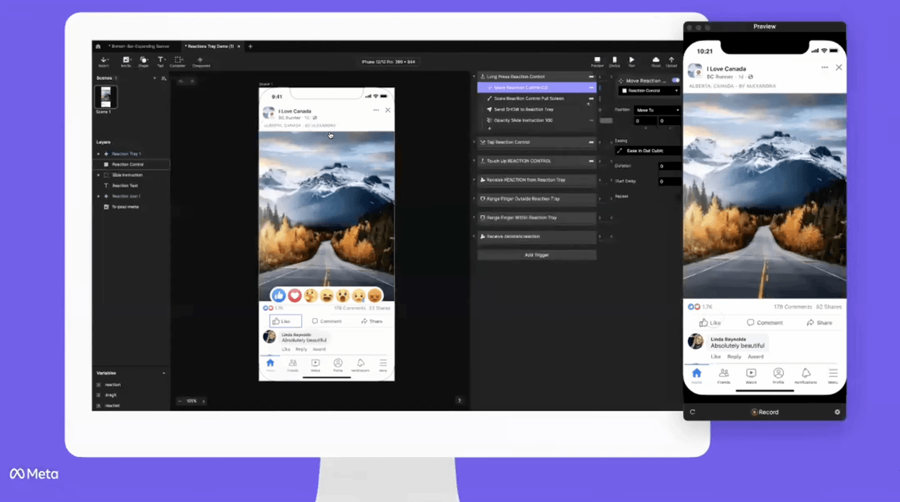Close the Reactions Tray Demo tab
Screen dimensions: 900x502
[x=239, y=46]
